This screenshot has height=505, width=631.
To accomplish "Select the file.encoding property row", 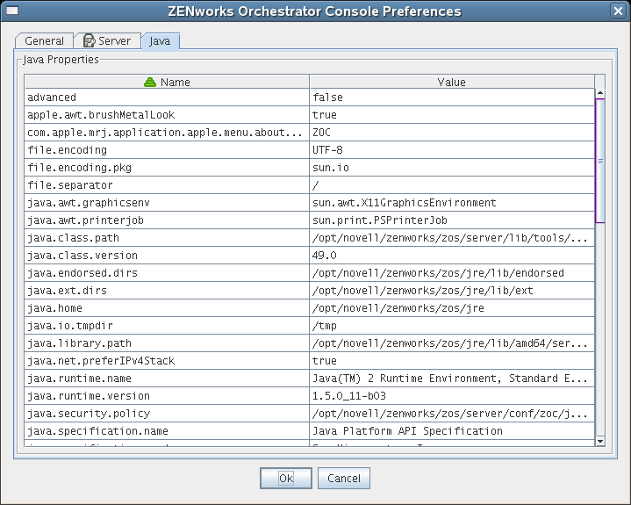I will (167, 150).
